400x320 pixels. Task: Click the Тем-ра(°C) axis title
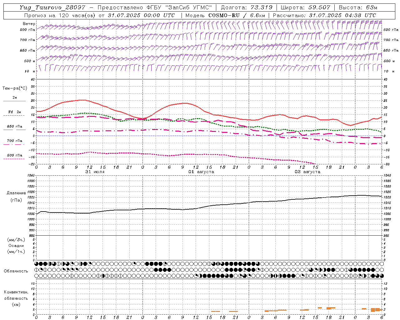(x=15, y=88)
